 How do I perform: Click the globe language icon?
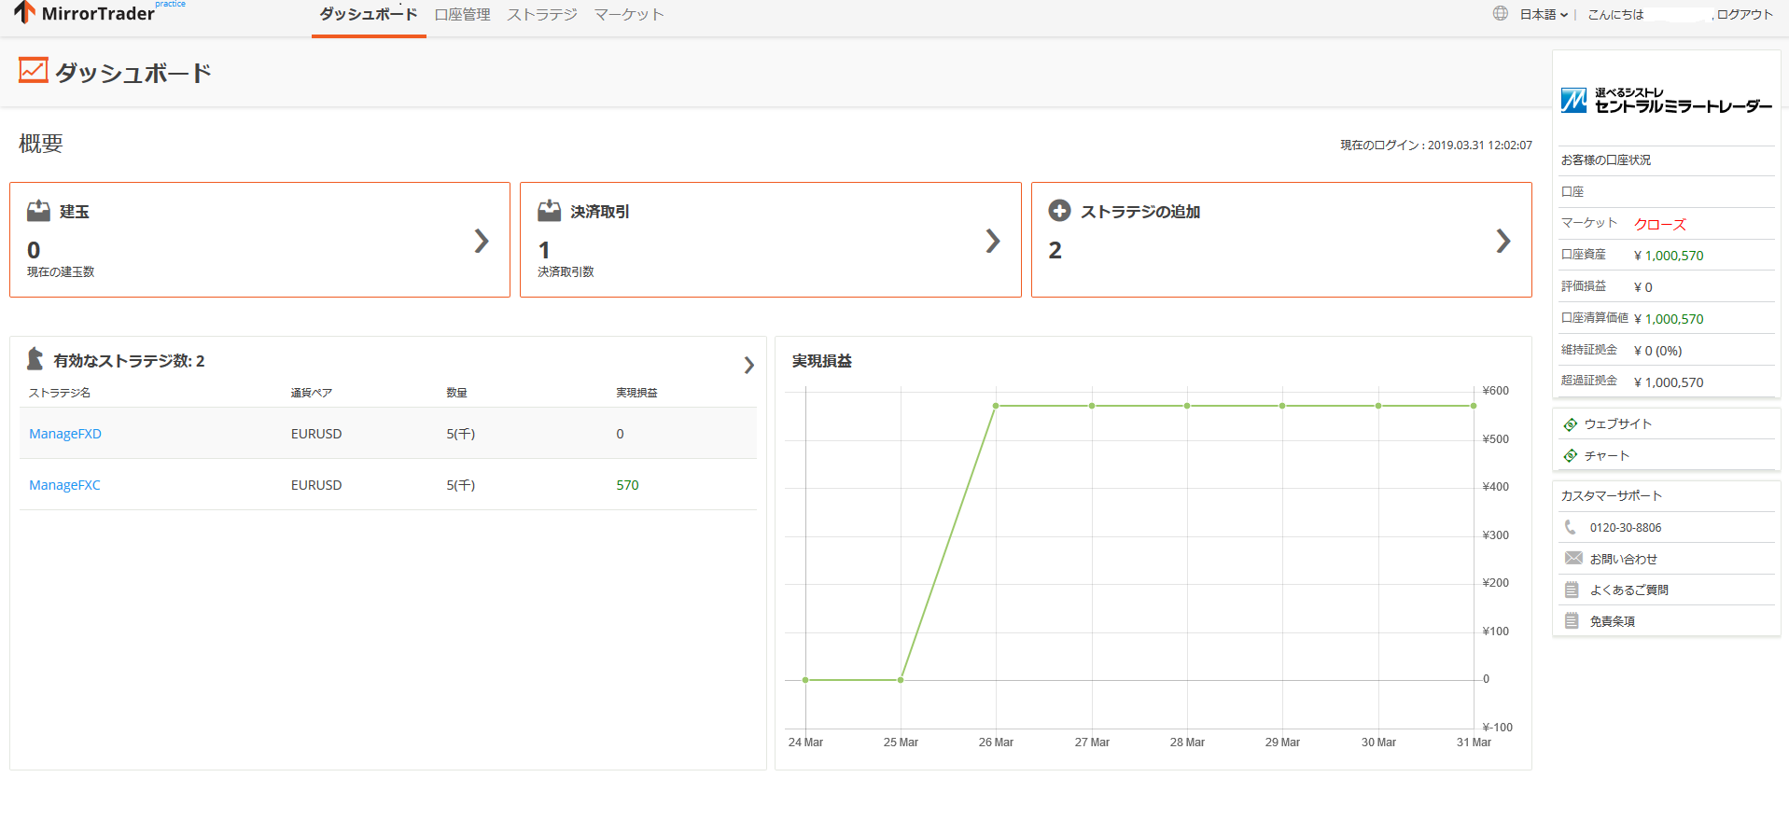click(x=1501, y=14)
